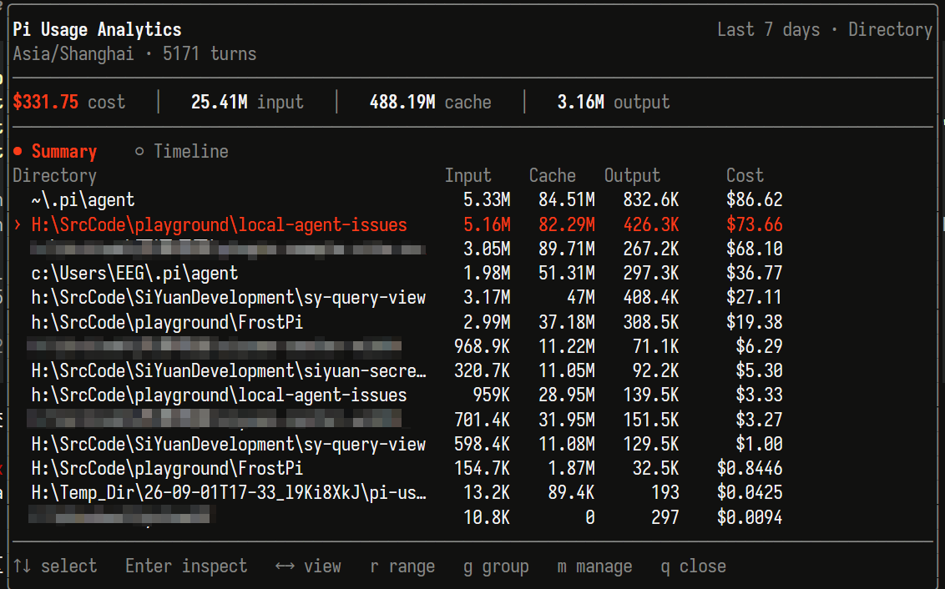This screenshot has height=589, width=945.
Task: Click the $0.0094 cost cell
Action: coord(750,517)
